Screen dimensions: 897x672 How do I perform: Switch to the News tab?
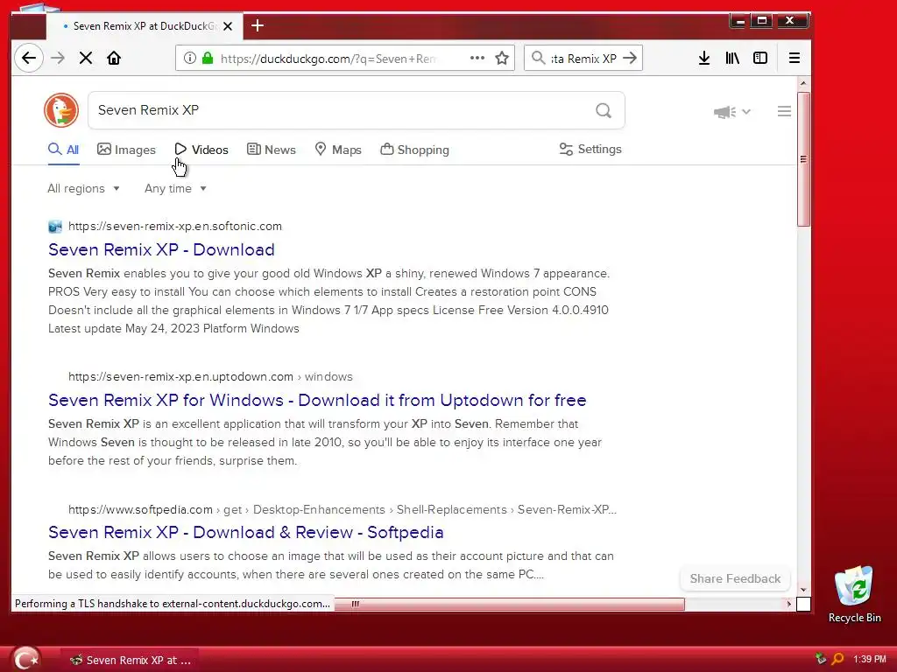[x=272, y=150]
